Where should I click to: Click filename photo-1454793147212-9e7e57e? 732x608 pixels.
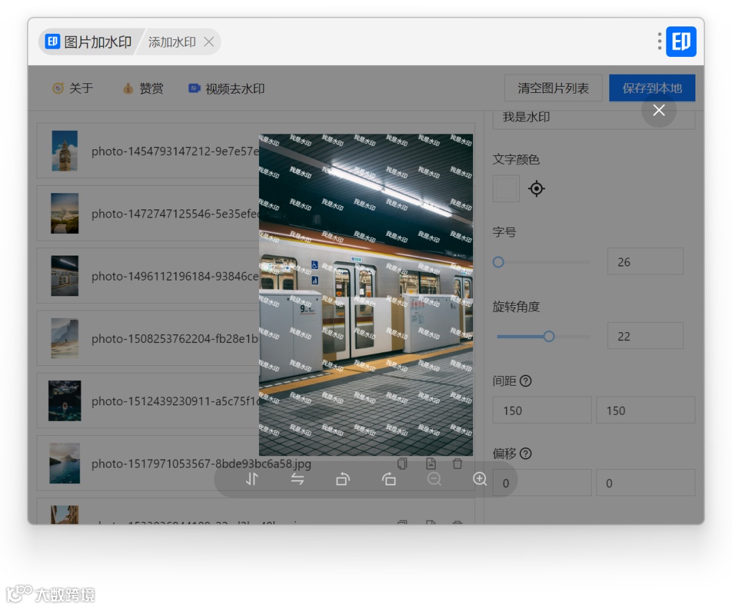175,151
